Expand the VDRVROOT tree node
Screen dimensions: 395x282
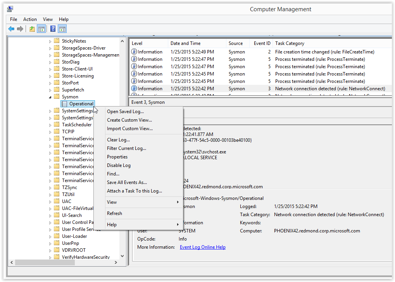(x=50, y=251)
